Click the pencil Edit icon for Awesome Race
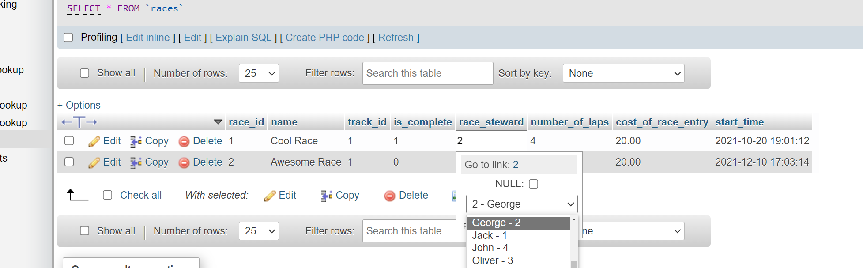 (x=94, y=162)
